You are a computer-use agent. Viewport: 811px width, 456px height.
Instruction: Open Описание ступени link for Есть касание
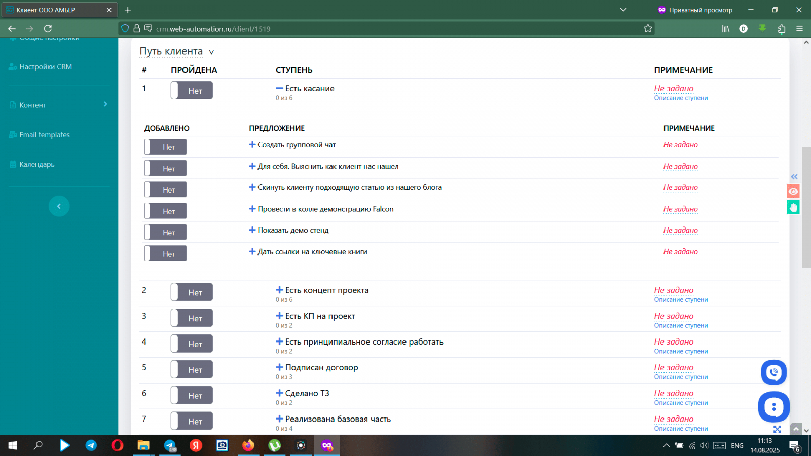pyautogui.click(x=681, y=98)
